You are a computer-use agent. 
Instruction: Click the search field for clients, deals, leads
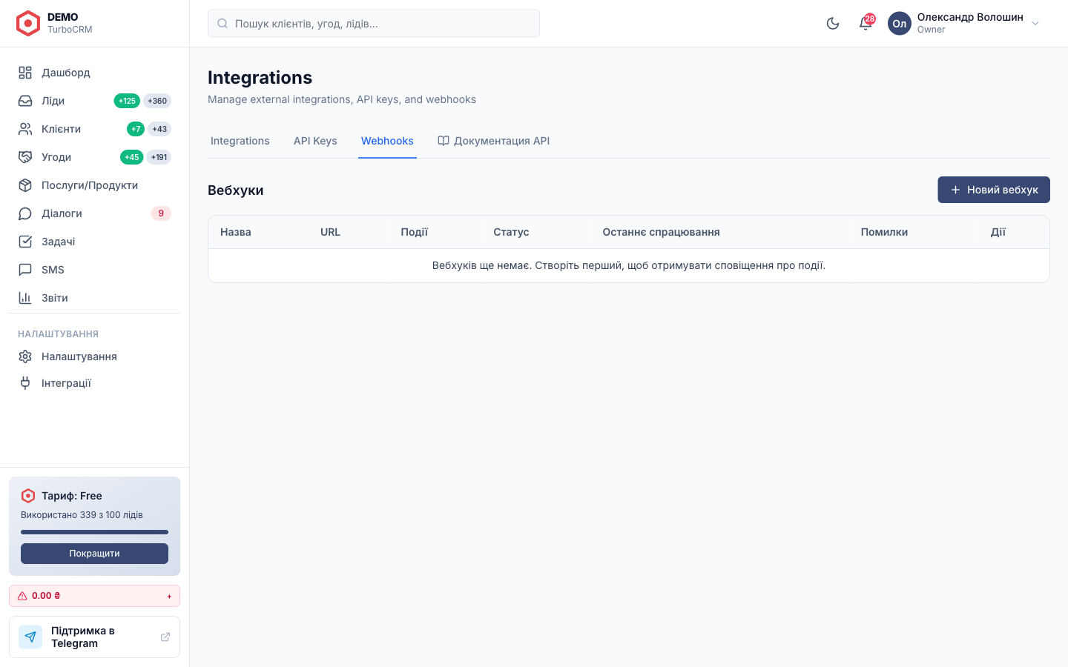(x=374, y=24)
